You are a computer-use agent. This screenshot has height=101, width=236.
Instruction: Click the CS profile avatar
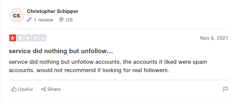[x=17, y=15]
